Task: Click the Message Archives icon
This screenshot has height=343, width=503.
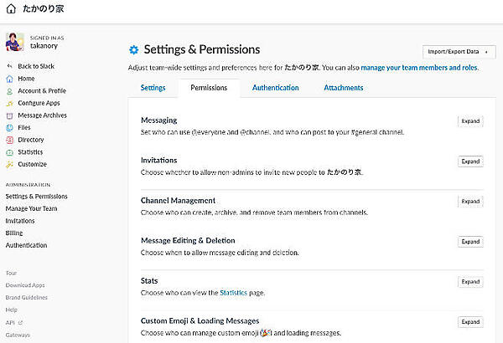Action: 9,115
